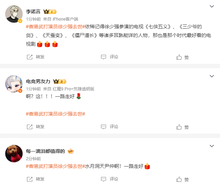View 电竞男友力's anime avatar
Screen dimensions: 220x185
coord(14,84)
